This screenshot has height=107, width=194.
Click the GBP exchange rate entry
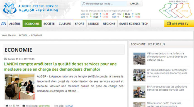126,17
